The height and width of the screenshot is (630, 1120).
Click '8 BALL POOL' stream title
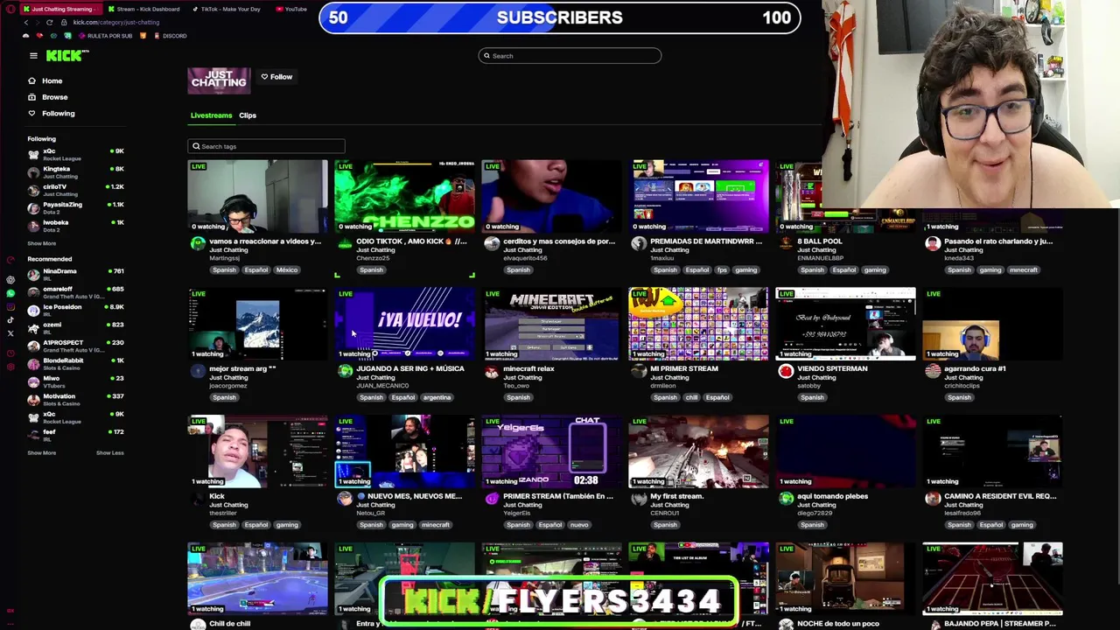pyautogui.click(x=820, y=241)
